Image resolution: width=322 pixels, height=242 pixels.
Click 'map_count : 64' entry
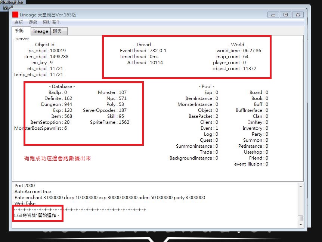(x=232, y=57)
